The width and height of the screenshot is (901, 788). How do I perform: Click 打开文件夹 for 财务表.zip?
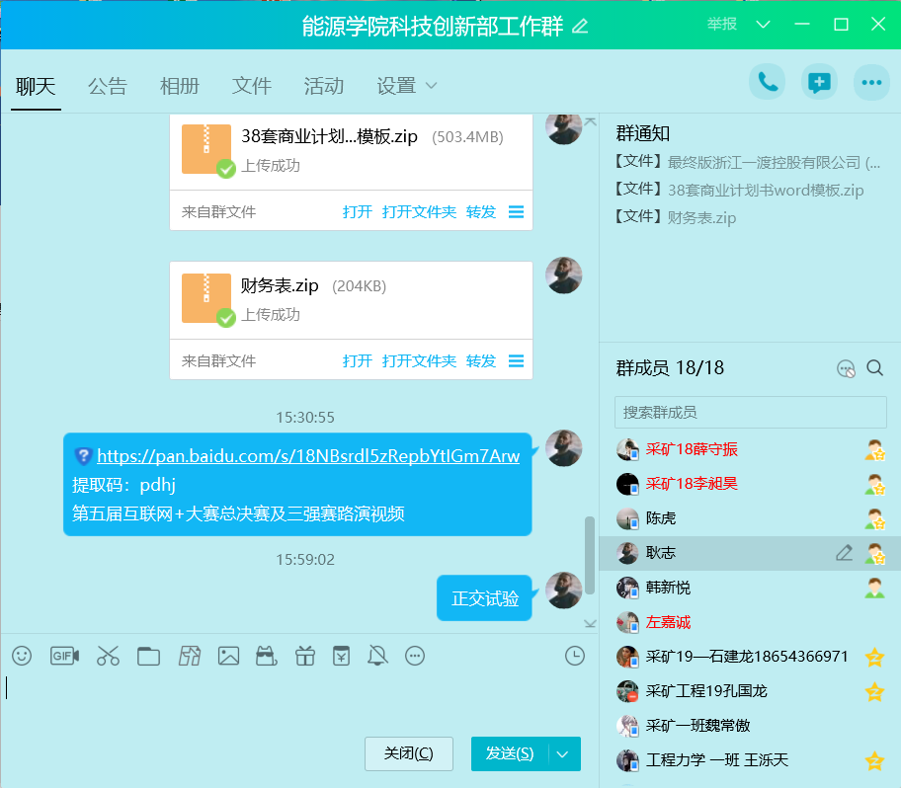tap(419, 361)
